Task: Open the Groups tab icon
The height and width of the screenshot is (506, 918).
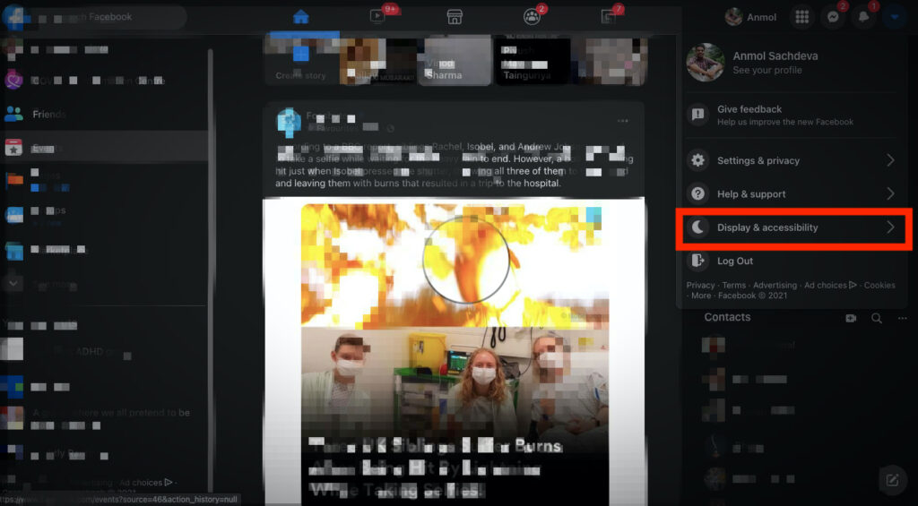Action: click(532, 17)
